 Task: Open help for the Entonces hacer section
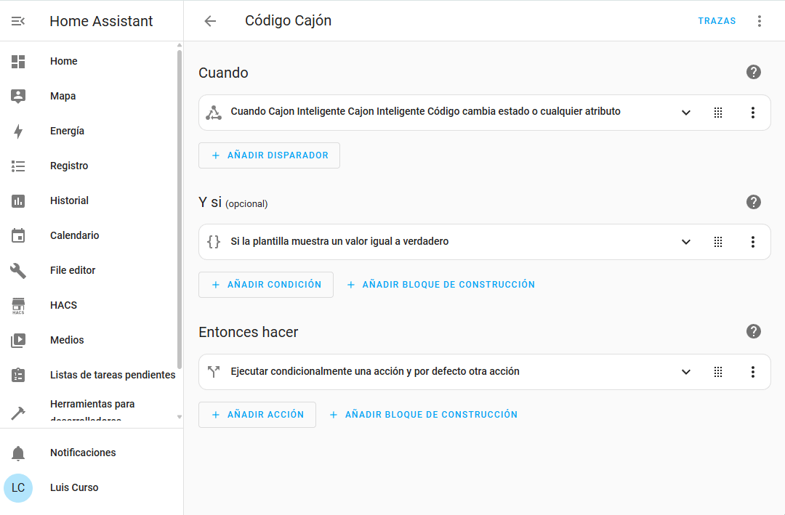[754, 331]
